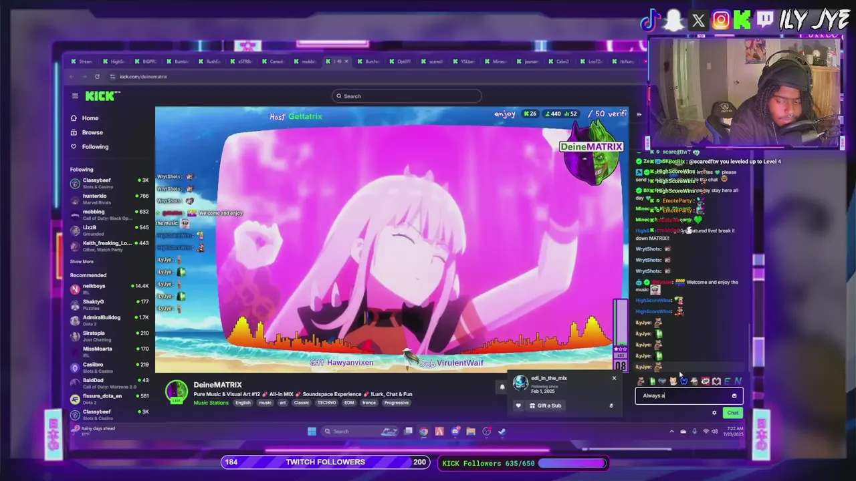This screenshot has height=481, width=856.
Task: Click DeineMATRIX channel avatar with LIVE badge
Action: 177,391
